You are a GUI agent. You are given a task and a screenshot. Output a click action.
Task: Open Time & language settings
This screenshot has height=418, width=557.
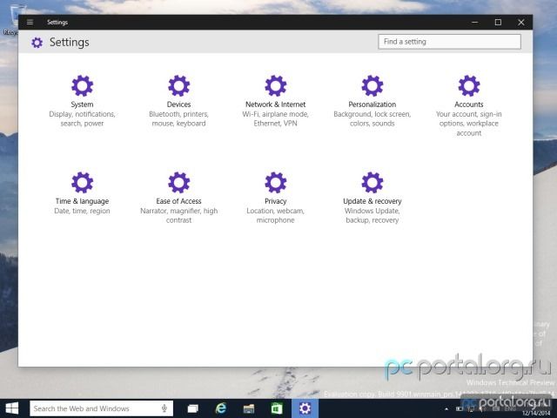point(82,183)
